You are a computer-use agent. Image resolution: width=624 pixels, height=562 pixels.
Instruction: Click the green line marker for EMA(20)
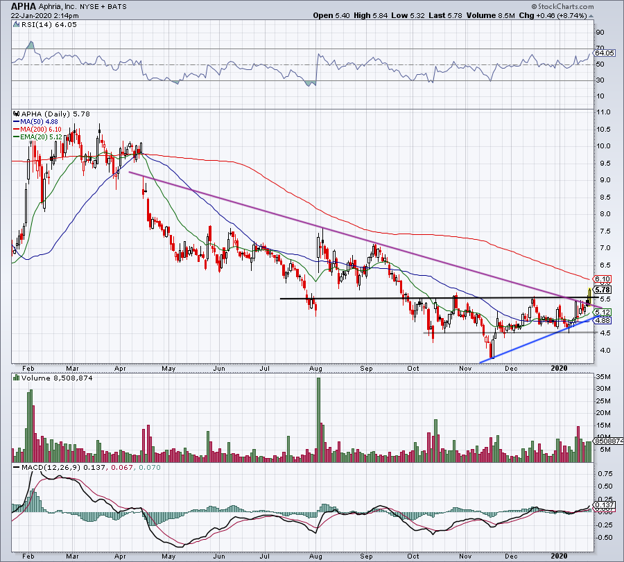(17, 137)
